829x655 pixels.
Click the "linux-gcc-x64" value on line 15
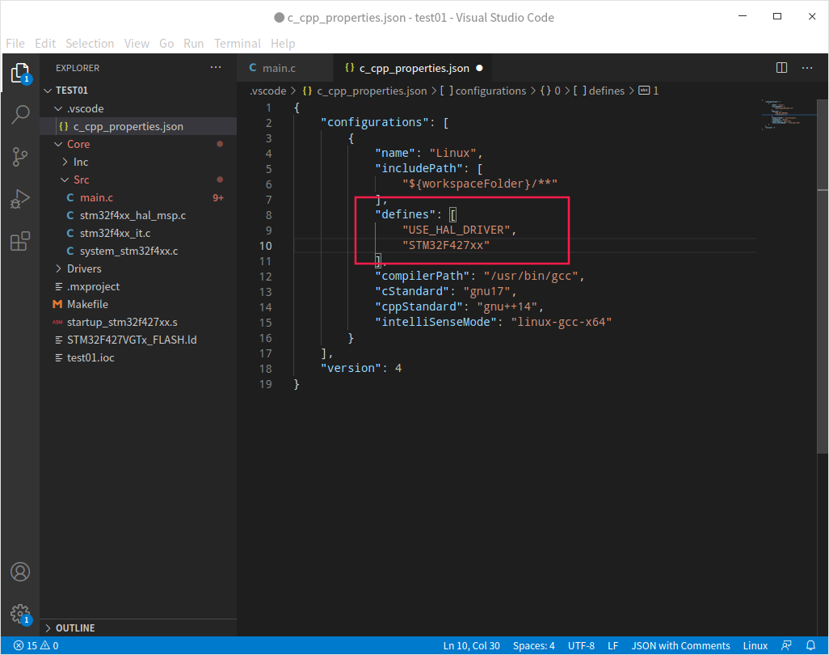coord(562,322)
